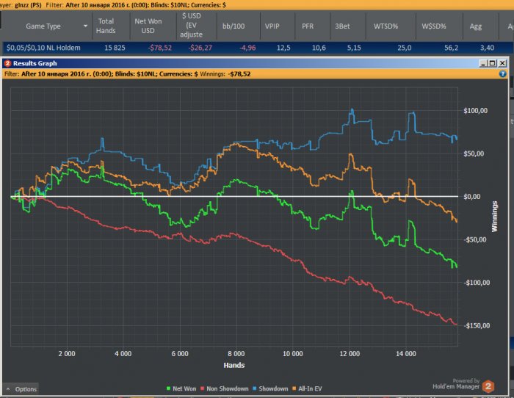The height and width of the screenshot is (398, 514).
Task: Click the 2 000 x-axis tick label
Action: pos(67,354)
